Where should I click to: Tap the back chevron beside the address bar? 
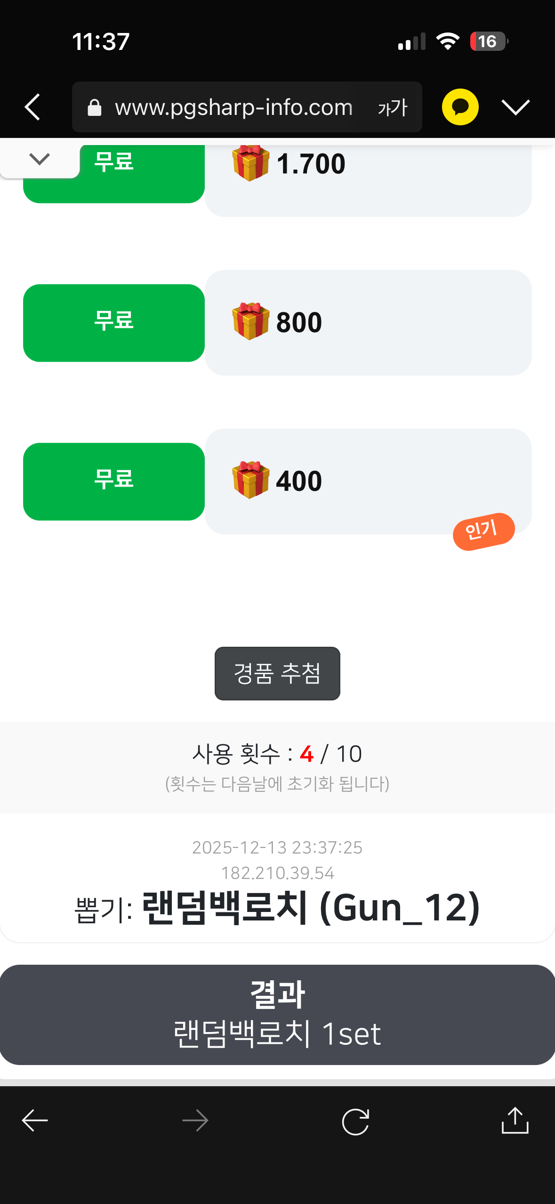(x=32, y=107)
